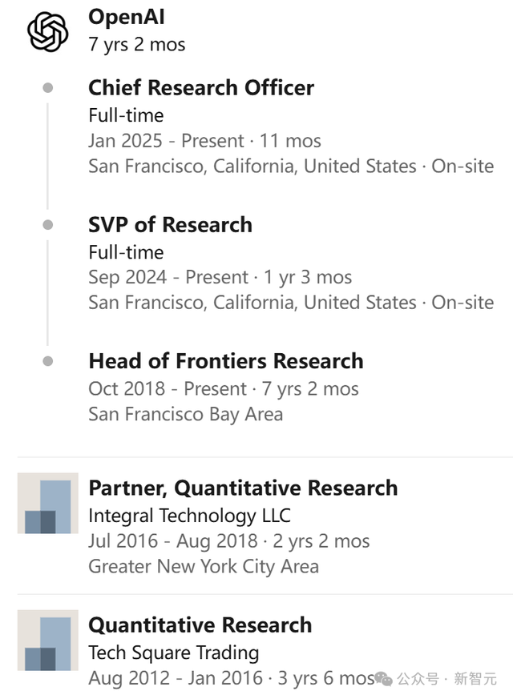
Task: Click the OpenAI 7 yrs 2 mos duration
Action: coord(136,44)
